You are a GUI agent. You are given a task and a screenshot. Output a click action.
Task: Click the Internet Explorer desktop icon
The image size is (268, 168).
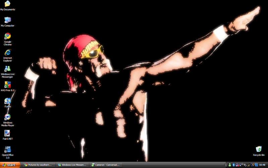[7, 55]
